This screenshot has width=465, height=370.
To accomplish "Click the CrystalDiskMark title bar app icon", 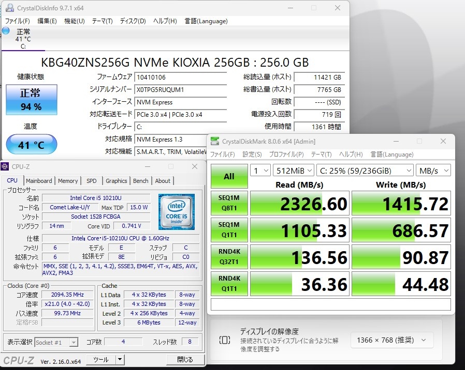I will click(x=215, y=141).
